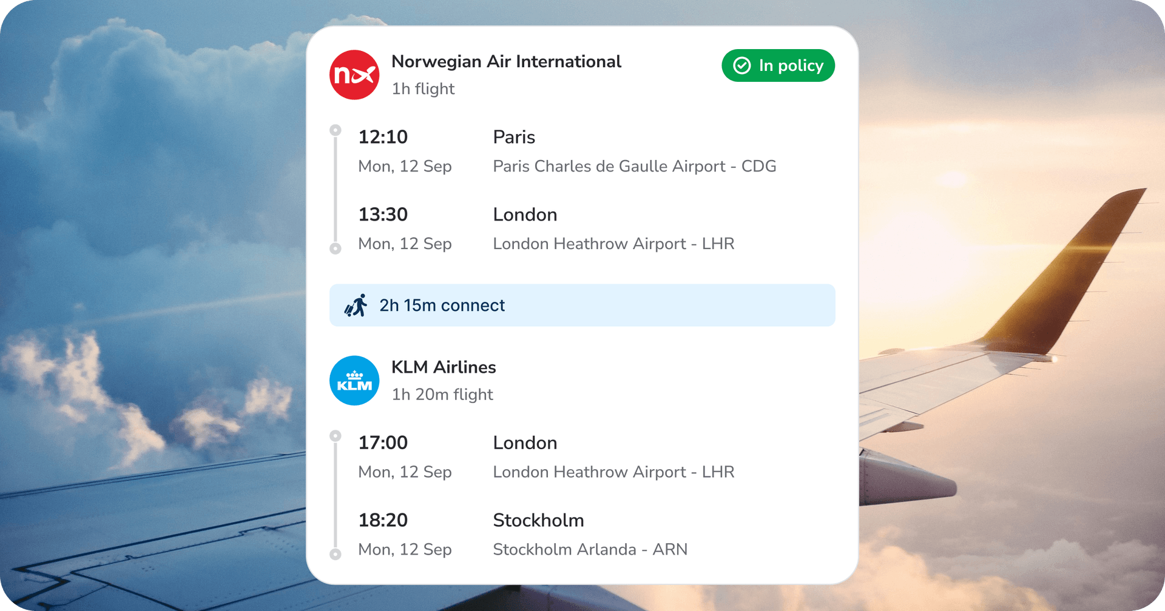Click the first London arrival timeline dot

[335, 249]
